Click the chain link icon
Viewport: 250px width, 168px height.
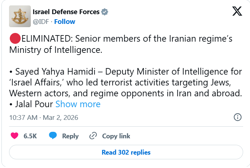point(93,136)
